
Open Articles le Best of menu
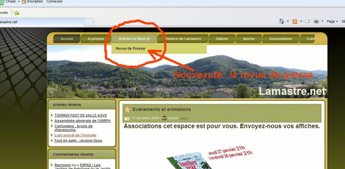[x=134, y=39]
